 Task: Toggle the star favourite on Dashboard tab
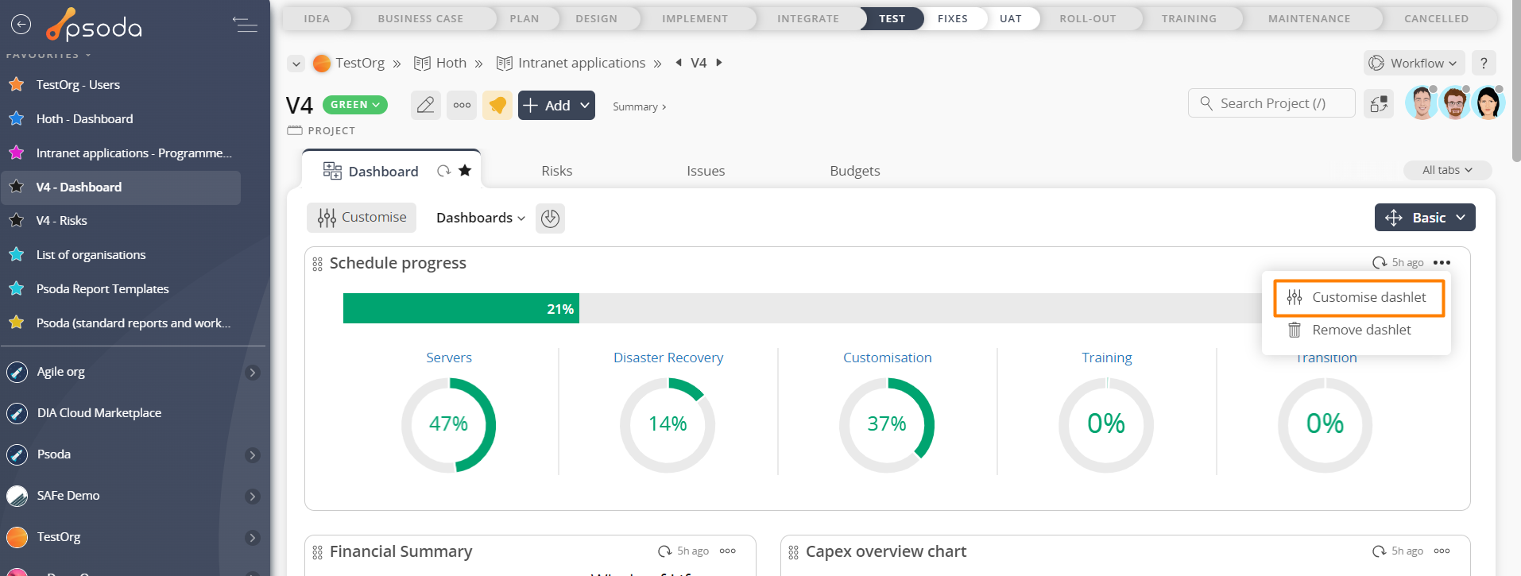[x=465, y=170]
